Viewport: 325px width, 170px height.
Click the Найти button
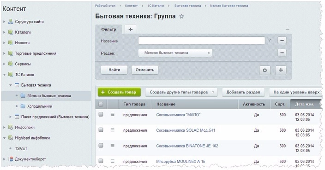tap(114, 70)
